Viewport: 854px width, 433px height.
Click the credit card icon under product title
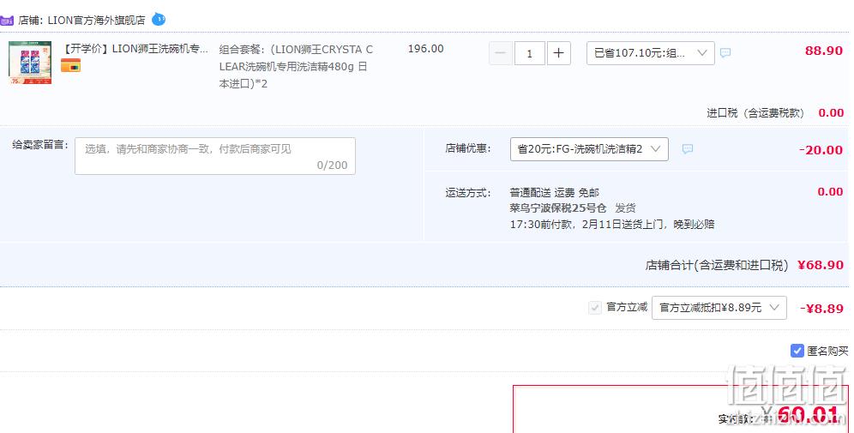pos(70,66)
